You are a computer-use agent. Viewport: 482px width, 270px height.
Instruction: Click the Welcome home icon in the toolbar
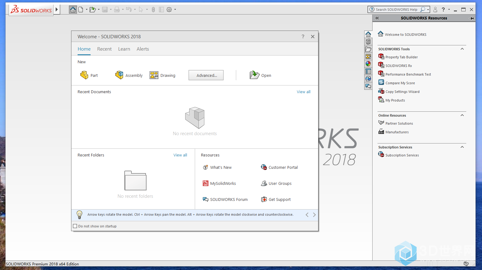point(73,10)
